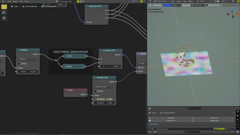Click GeometryNodes in the node editor breadcrumb
240x135 pixels.
pos(30,6)
